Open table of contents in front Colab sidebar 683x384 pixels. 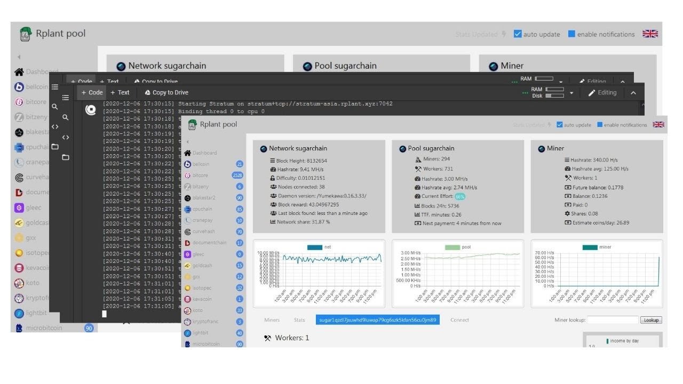[x=66, y=98]
